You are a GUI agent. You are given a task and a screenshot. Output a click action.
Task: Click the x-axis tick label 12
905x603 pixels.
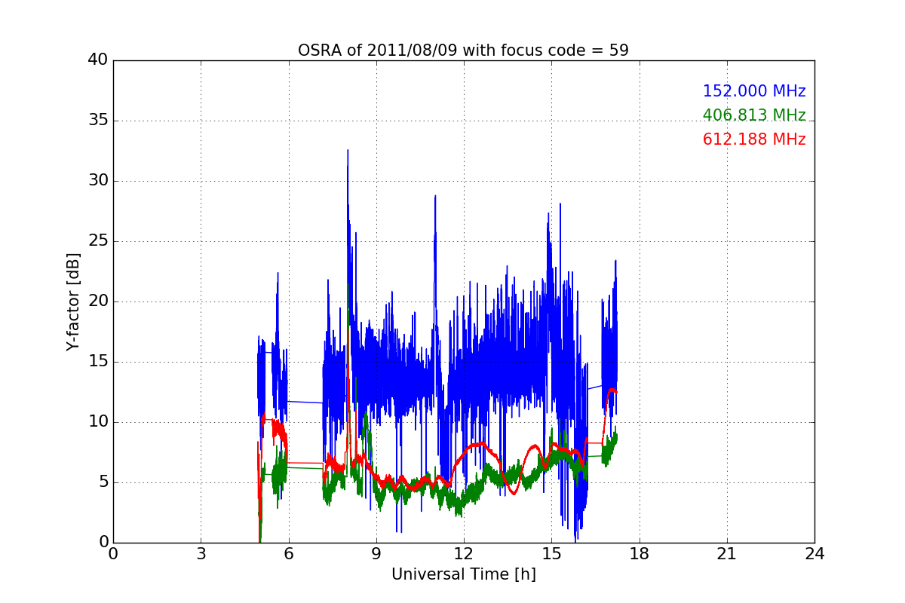(463, 554)
